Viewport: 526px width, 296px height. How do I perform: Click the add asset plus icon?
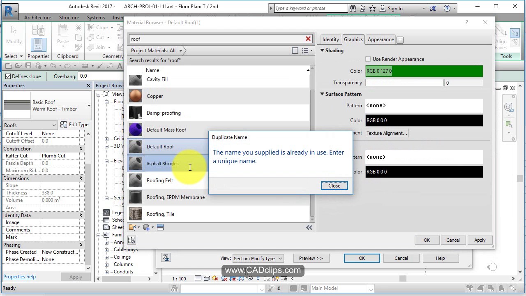point(400,40)
